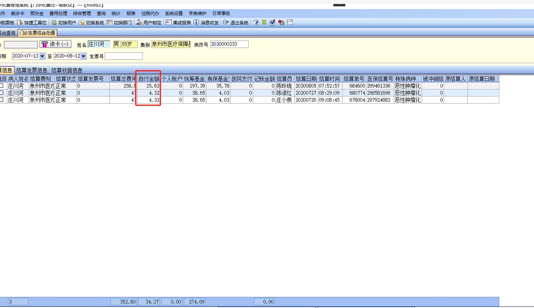Screen dimensions: 534x308
Task: Click the 个人账户 column header
Action: [172, 78]
